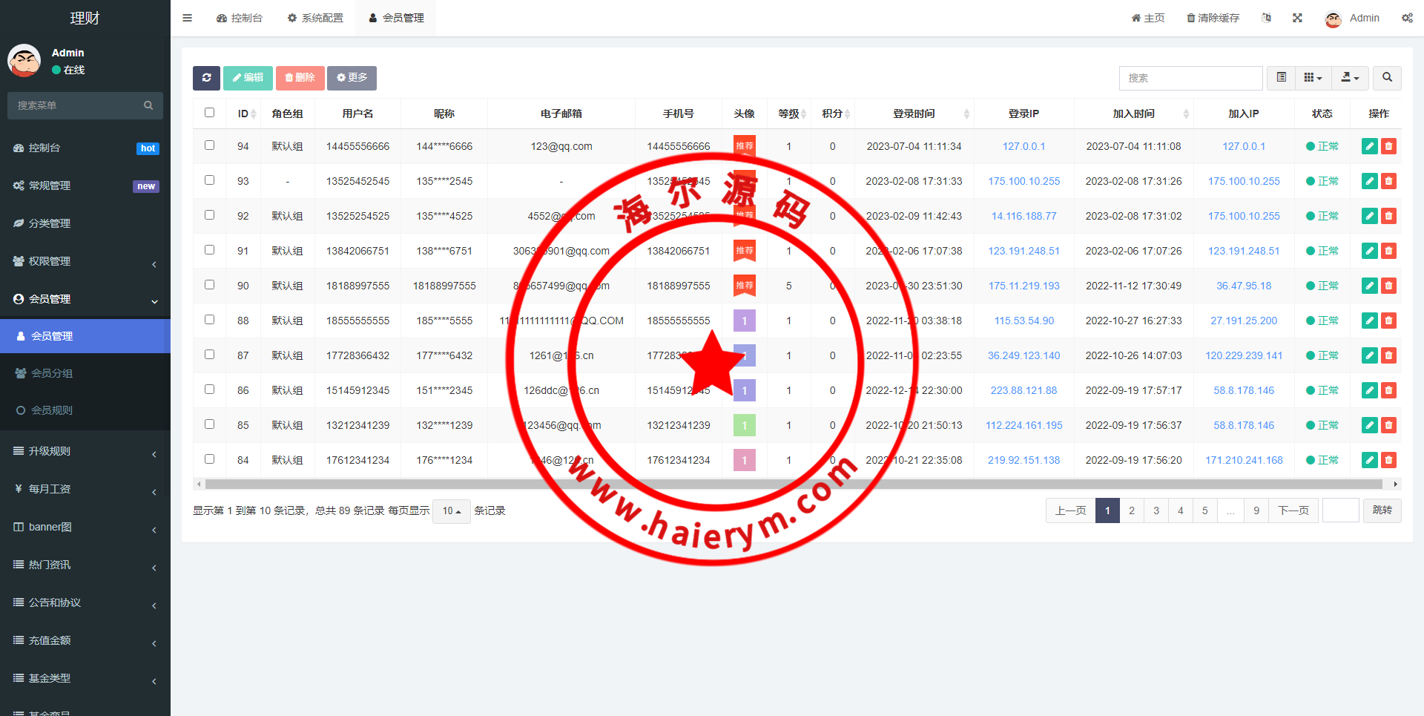Click edit pencil icon for ID 94
The image size is (1424, 716).
click(x=1369, y=146)
